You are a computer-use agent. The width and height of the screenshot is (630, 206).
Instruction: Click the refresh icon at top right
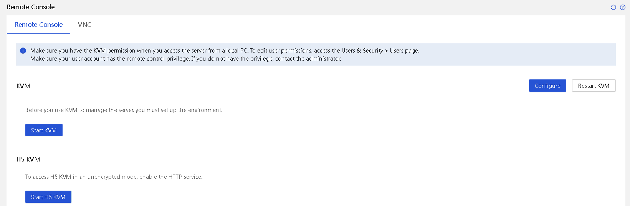click(x=613, y=7)
